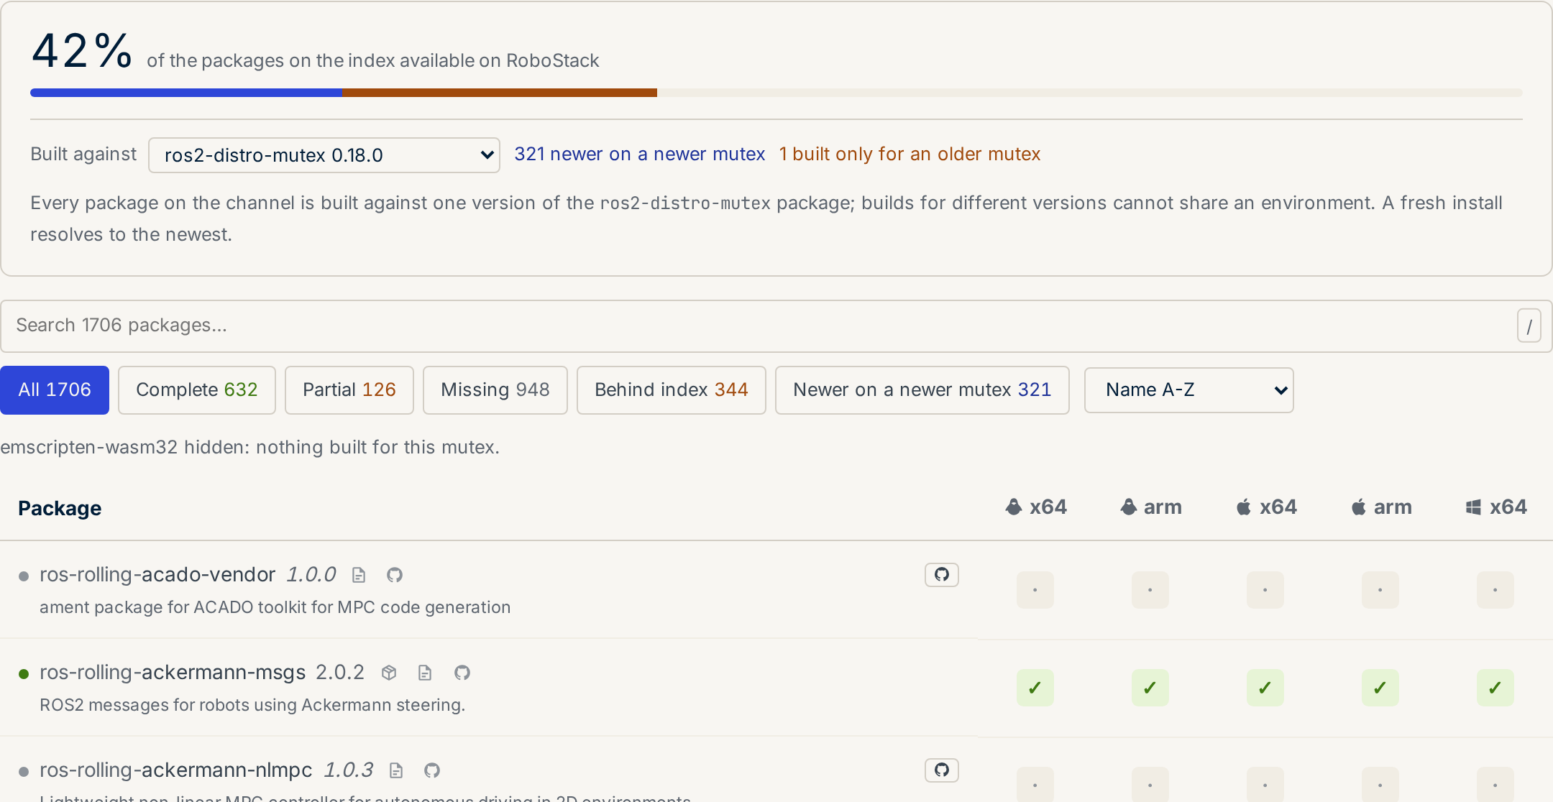Click the ackermann-msgs Linux x64 checkmark cell
Viewport: 1553px width, 802px height.
1035,688
